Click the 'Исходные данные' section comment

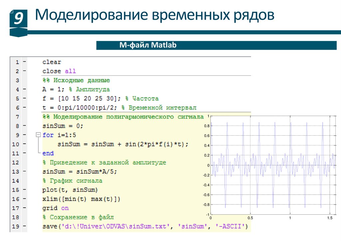[76, 80]
